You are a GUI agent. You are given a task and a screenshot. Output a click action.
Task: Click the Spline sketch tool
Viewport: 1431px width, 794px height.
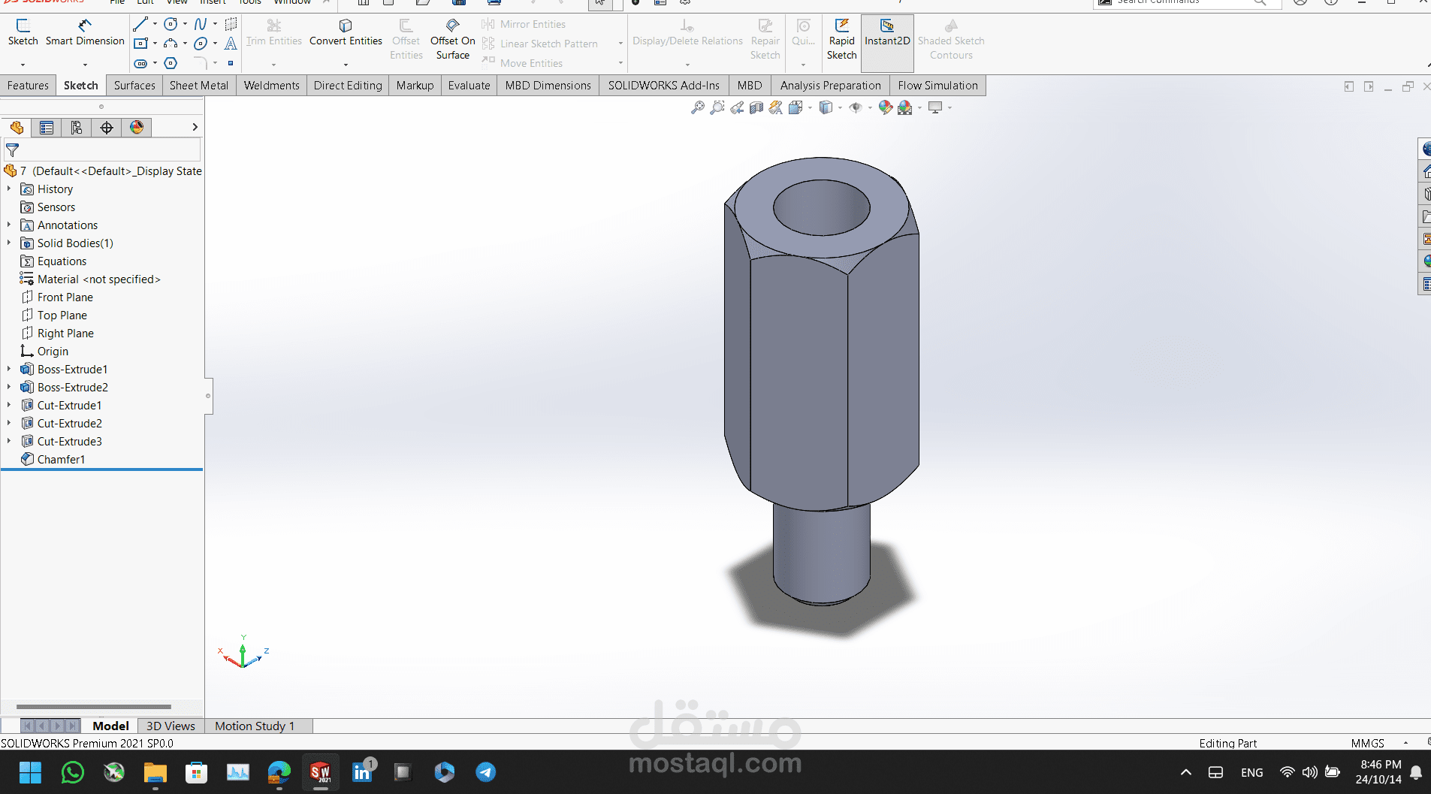click(201, 25)
